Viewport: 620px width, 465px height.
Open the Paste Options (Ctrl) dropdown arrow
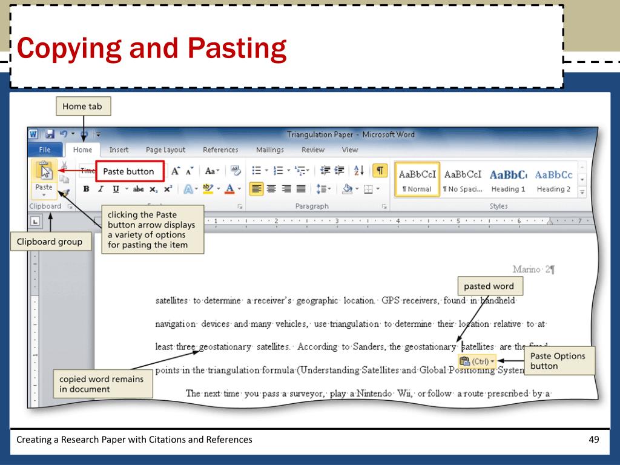(492, 361)
